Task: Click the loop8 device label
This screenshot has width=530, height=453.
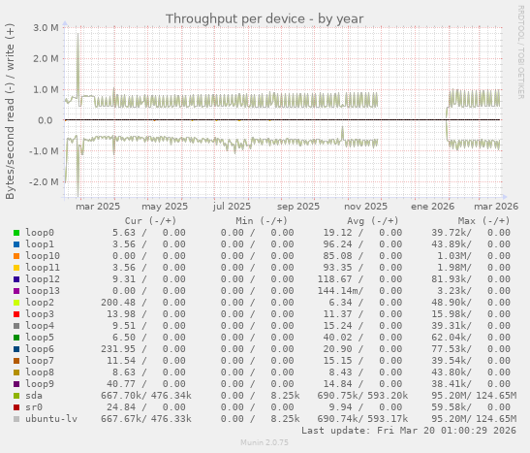Action: (40, 372)
